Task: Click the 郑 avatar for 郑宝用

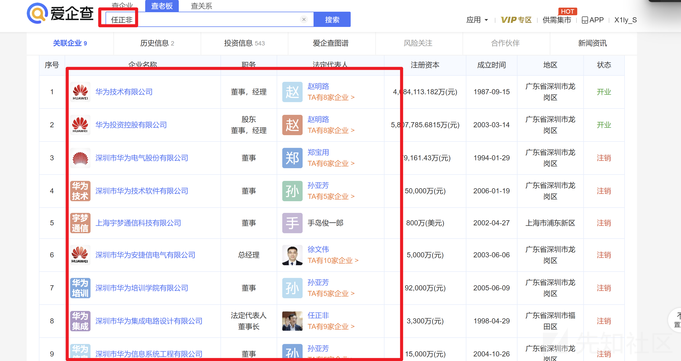Action: pos(292,158)
